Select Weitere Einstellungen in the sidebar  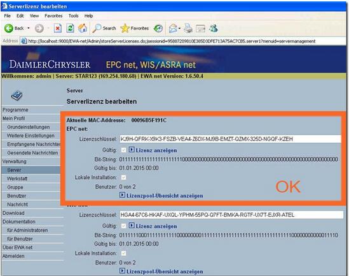(x=31, y=136)
